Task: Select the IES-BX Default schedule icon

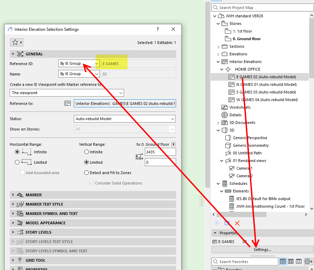Action: point(232,199)
